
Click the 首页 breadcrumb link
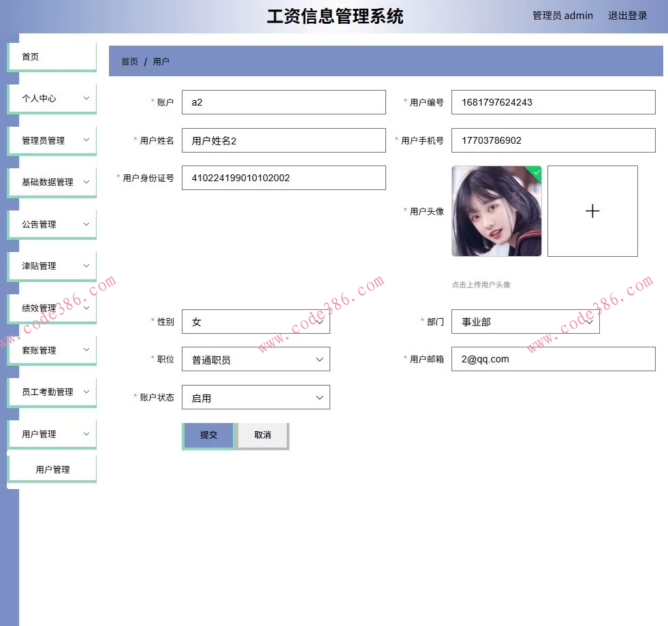coord(129,61)
